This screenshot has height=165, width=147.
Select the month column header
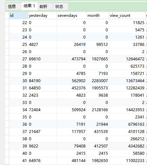(98, 16)
